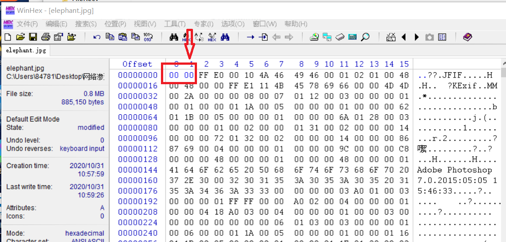Click the grayed camera snapshot icon
The height and width of the screenshot is (242, 506).
(429, 37)
